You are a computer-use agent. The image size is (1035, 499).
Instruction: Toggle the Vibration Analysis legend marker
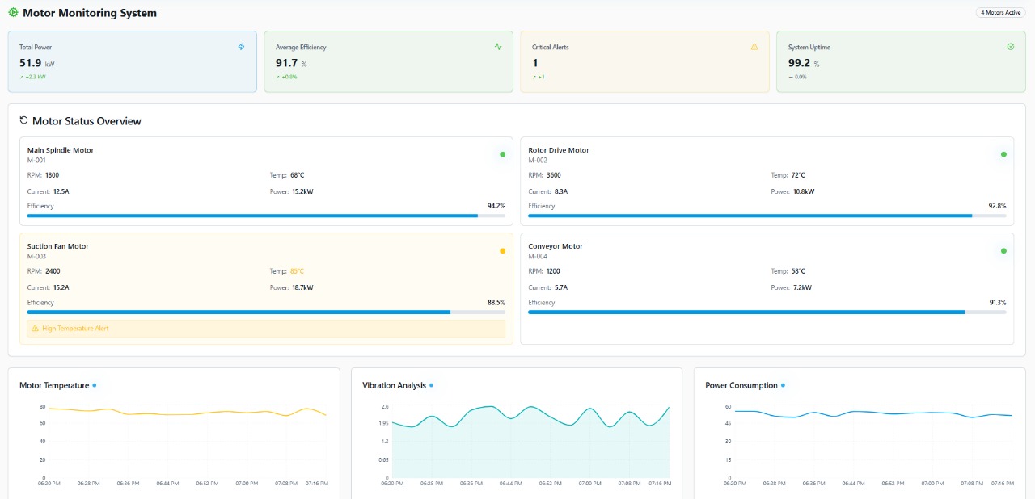pyautogui.click(x=430, y=385)
